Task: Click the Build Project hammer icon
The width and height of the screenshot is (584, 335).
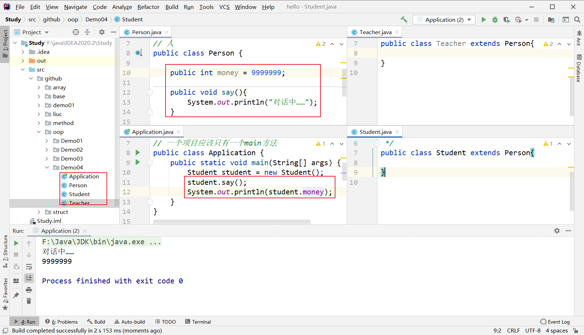Action: (x=404, y=20)
